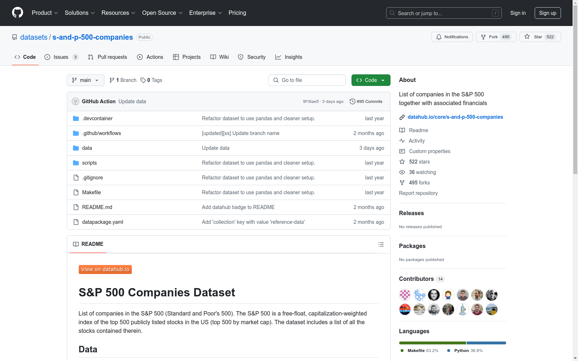Switch to the Wiki tab
Image resolution: width=578 pixels, height=361 pixels.
pyautogui.click(x=220, y=57)
